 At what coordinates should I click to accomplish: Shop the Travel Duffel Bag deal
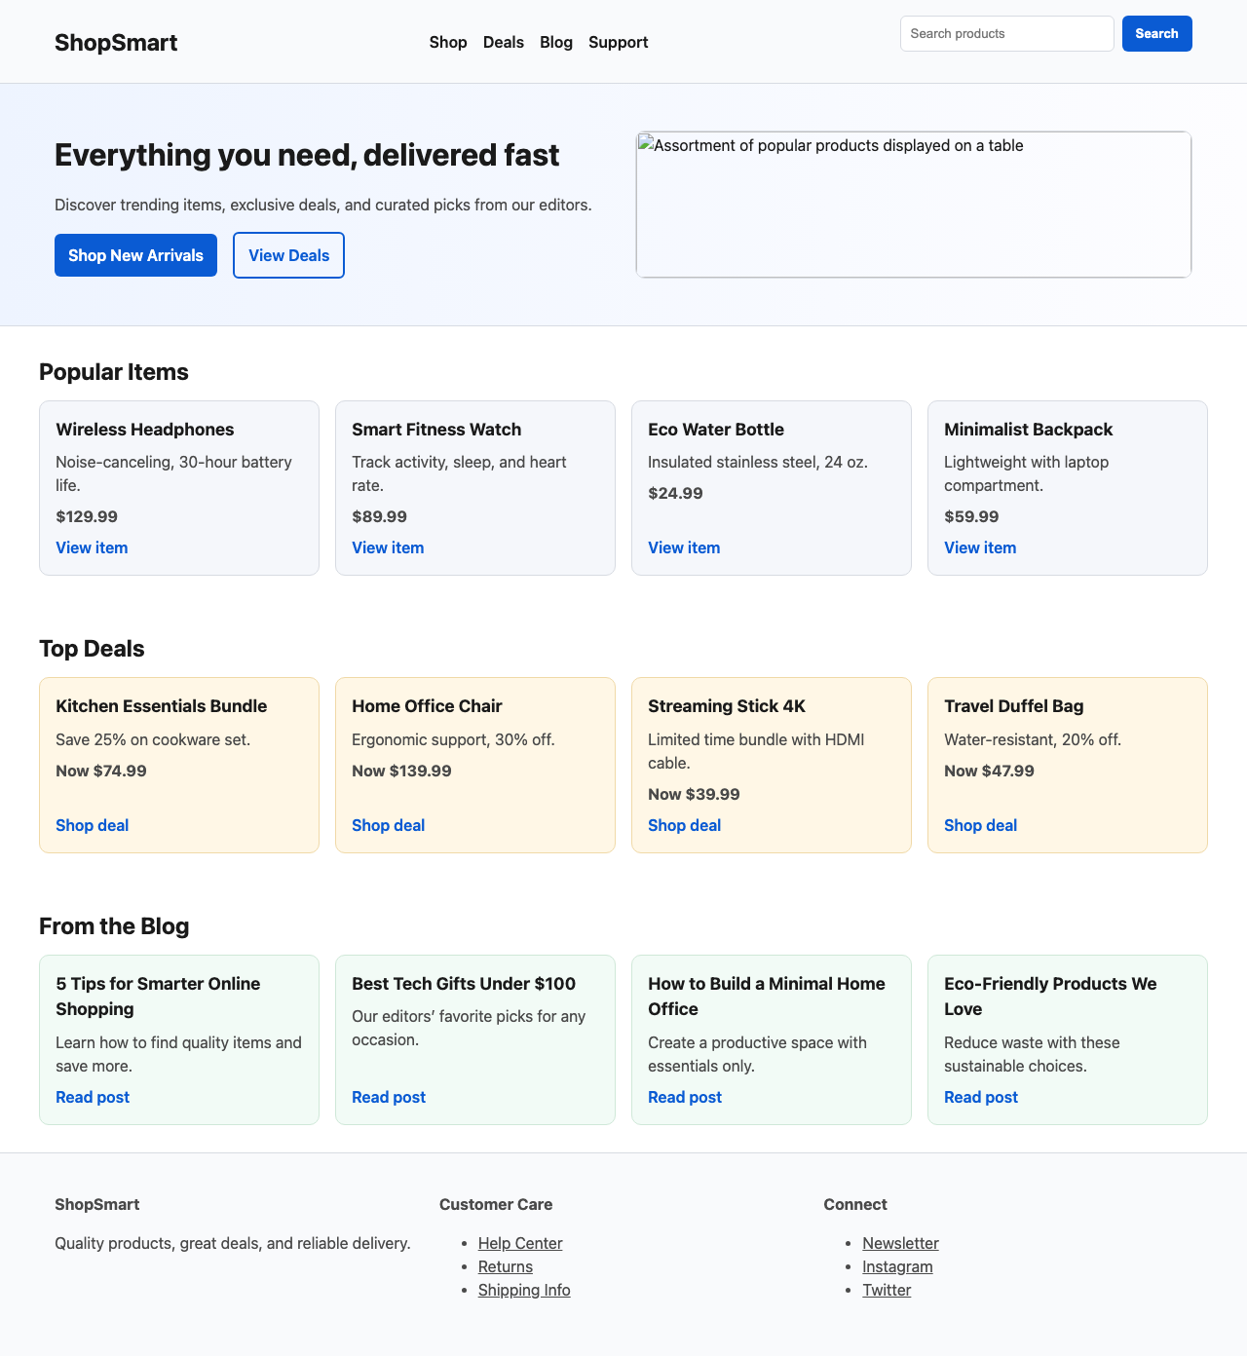980,825
